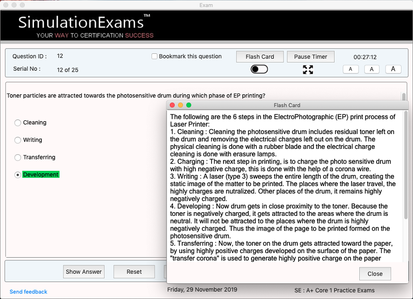413x299 pixels.
Task: Check the Bookmark this question checkbox
Action: (x=154, y=56)
